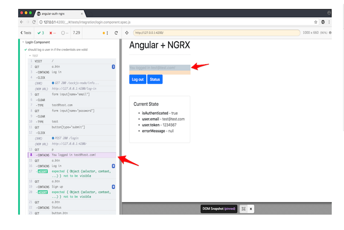Click the bookmark star icon
This screenshot has height=230, width=344.
click(316, 22)
